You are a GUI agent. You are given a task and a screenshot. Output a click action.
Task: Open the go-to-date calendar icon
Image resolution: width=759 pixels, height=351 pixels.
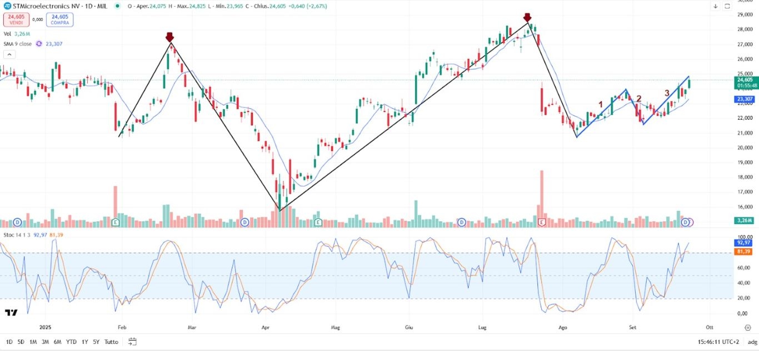[132, 342]
